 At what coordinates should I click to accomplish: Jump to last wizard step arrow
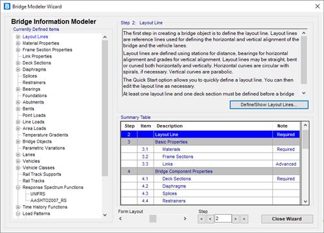point(244,219)
